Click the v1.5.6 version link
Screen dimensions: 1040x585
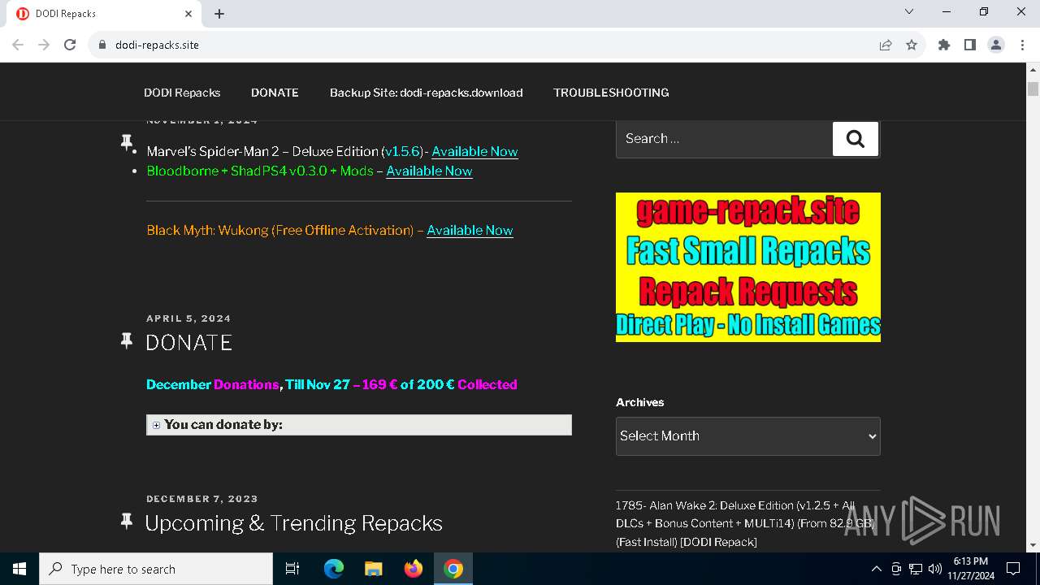tap(402, 151)
